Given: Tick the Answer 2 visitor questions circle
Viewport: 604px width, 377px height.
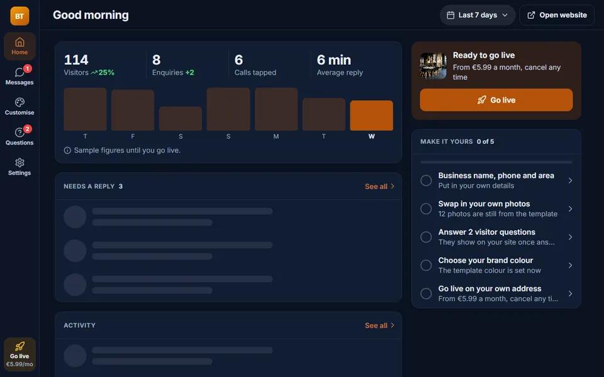Looking at the screenshot, I should click(x=426, y=237).
